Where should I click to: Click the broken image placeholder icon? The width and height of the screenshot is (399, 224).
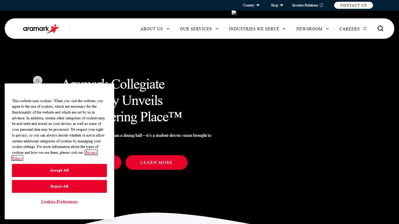(234, 13)
